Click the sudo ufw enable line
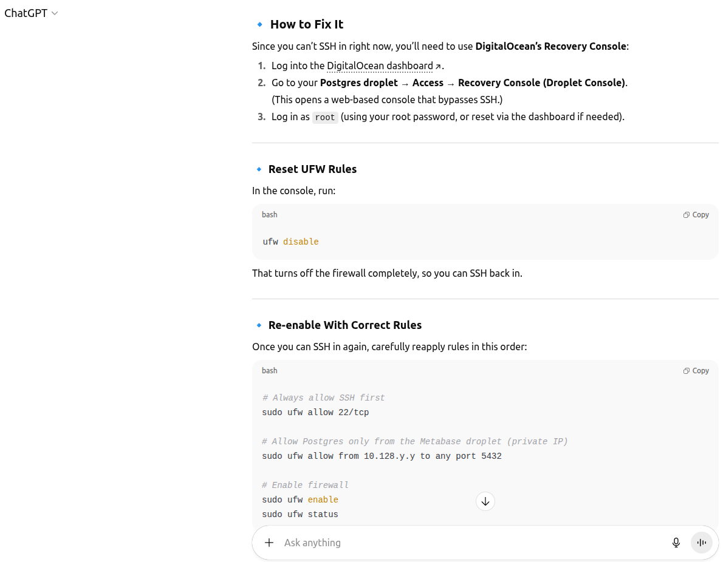726x562 pixels. (x=300, y=499)
